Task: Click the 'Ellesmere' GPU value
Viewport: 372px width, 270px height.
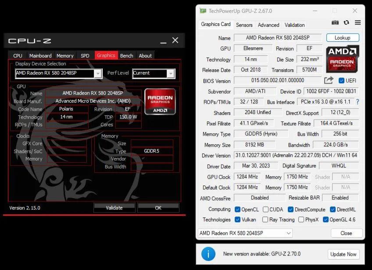Action: pos(253,48)
